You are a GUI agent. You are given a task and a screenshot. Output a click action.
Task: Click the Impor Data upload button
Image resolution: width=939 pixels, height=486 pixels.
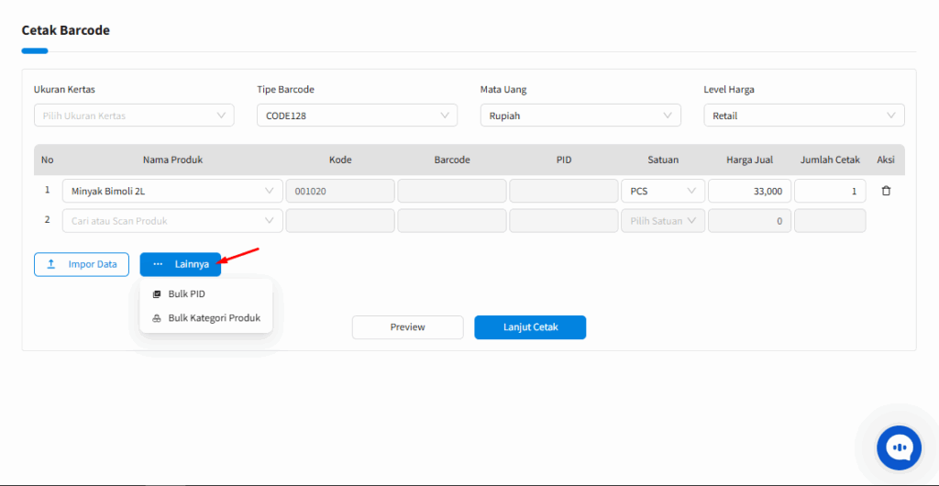(82, 264)
